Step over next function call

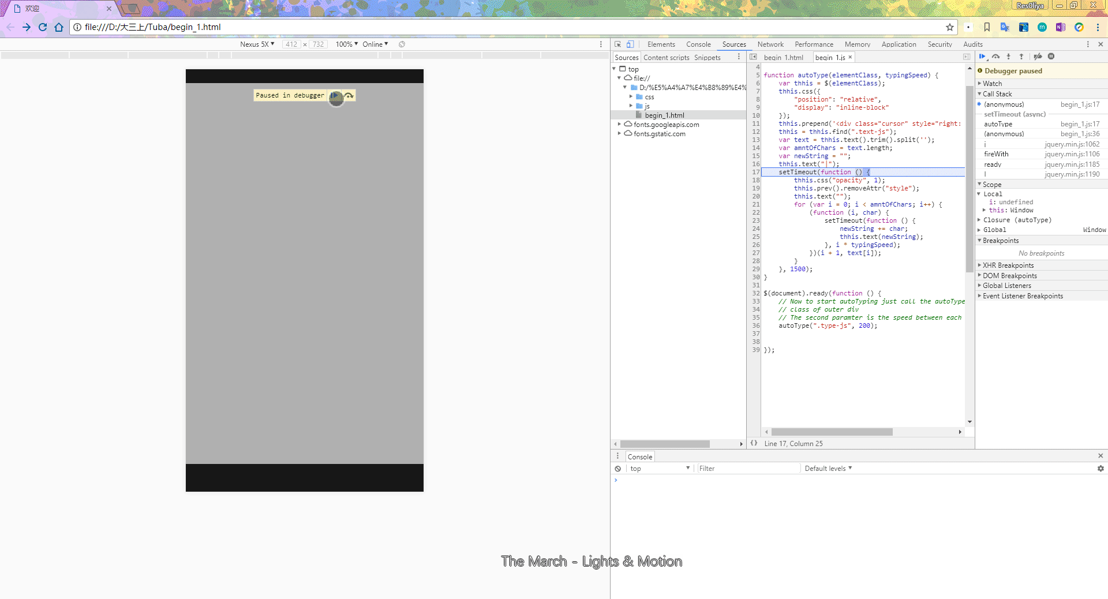(995, 57)
